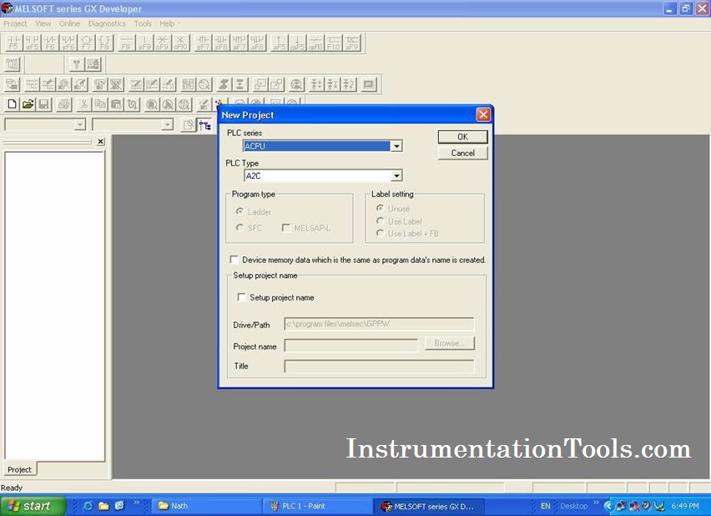The height and width of the screenshot is (516, 711).
Task: Select the F6 closed contact tool
Action: (x=50, y=43)
